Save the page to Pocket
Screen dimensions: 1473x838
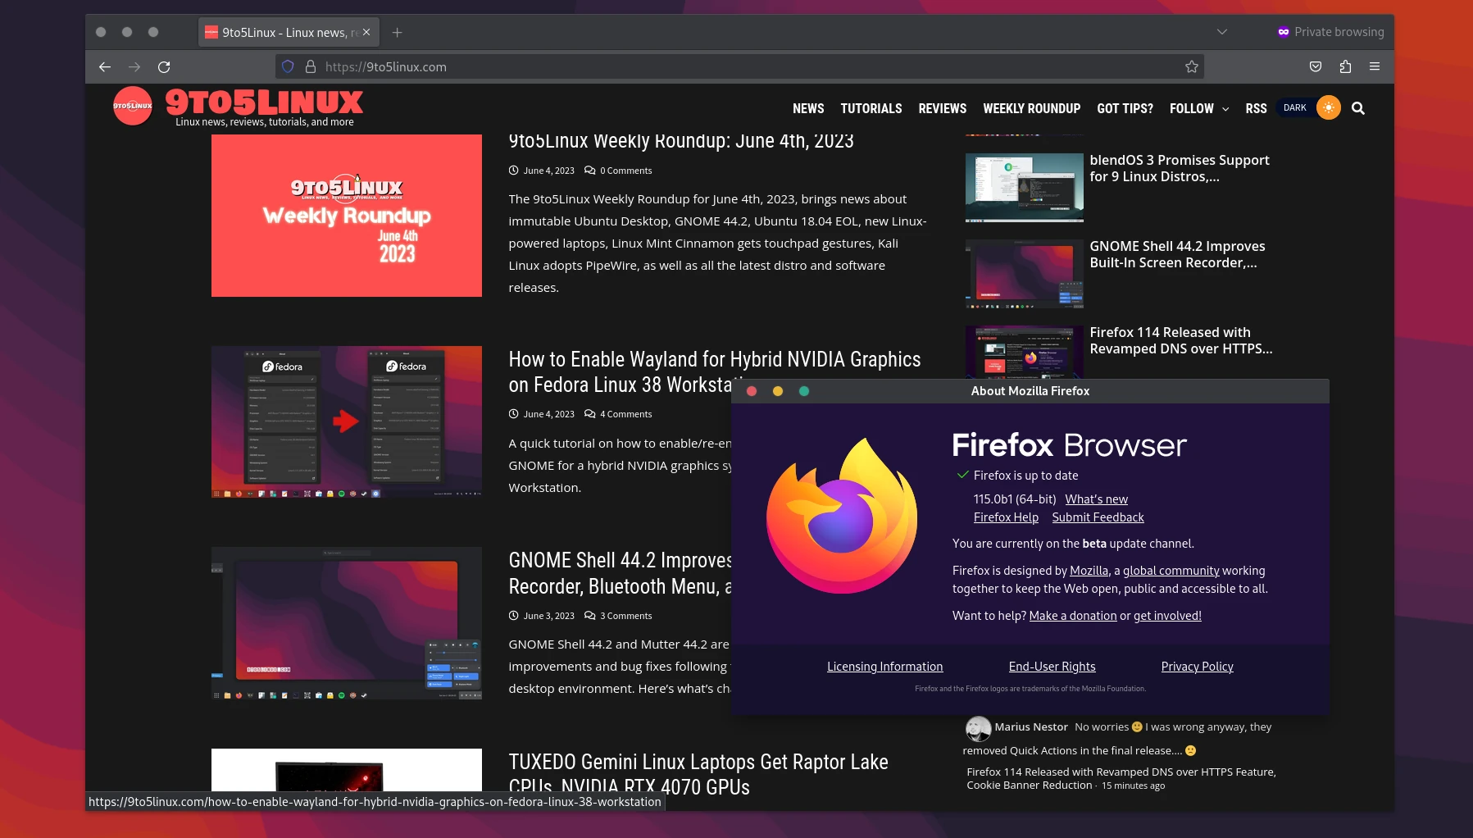point(1316,66)
